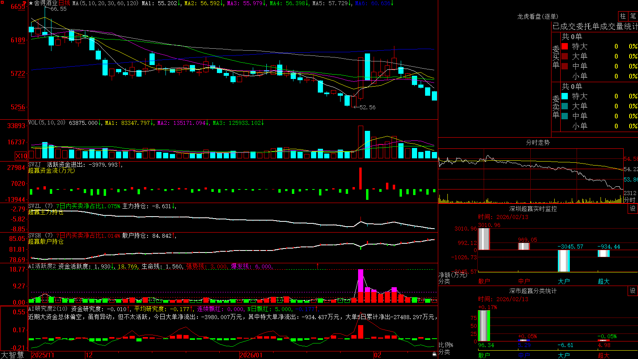Click the 2025/11 date marker on timeline
Image resolution: width=638 pixels, height=359 pixels.
pyautogui.click(x=43, y=355)
